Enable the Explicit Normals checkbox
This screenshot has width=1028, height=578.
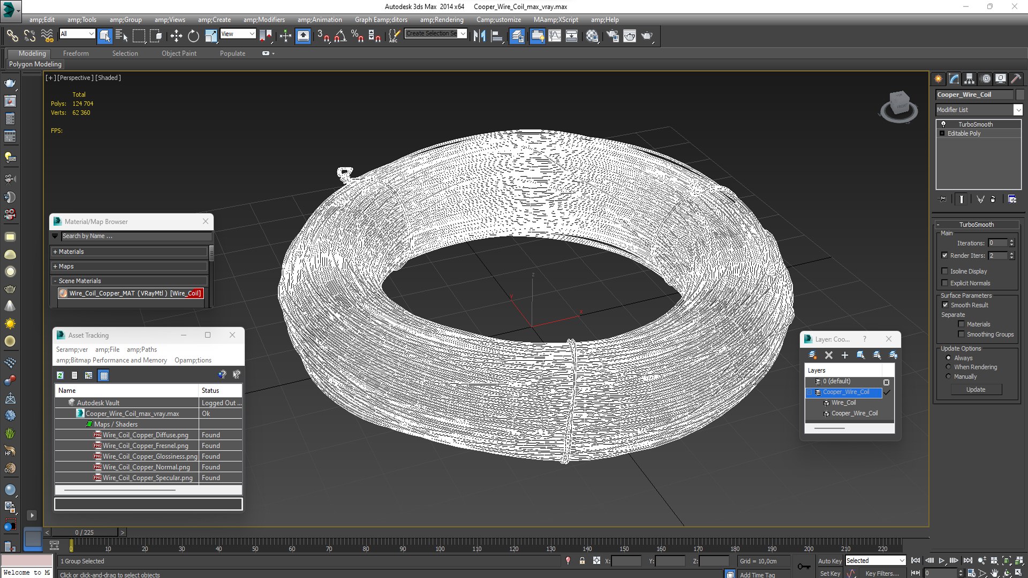pyautogui.click(x=945, y=283)
